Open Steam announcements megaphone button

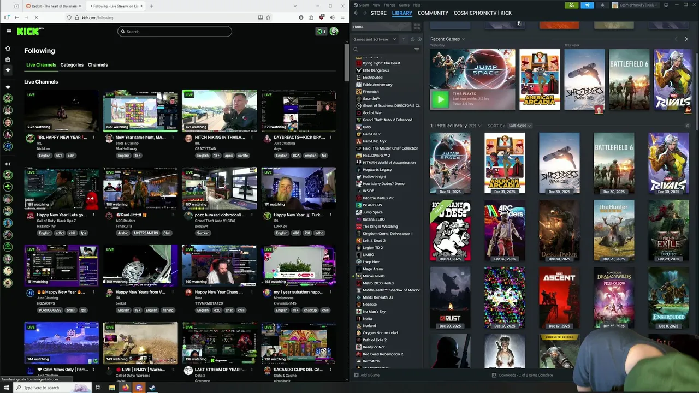[x=587, y=5]
